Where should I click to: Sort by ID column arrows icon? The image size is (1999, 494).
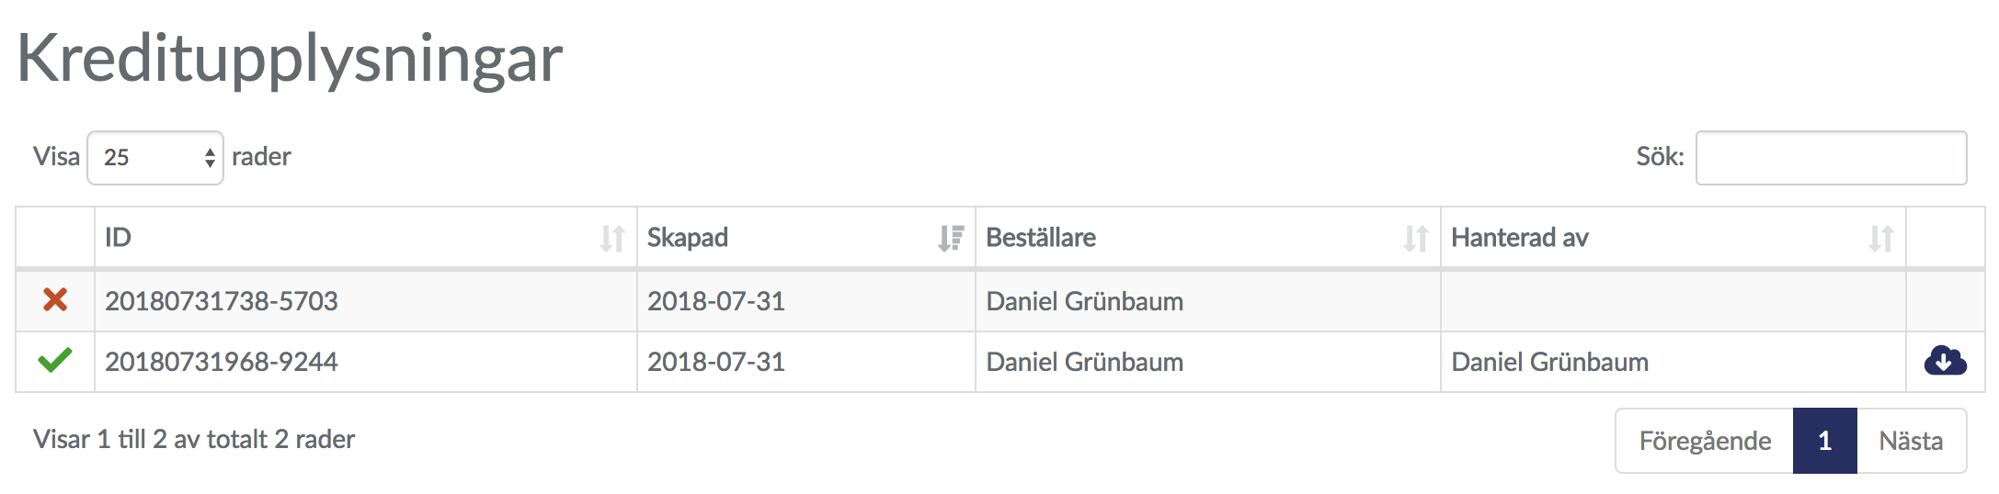(612, 239)
